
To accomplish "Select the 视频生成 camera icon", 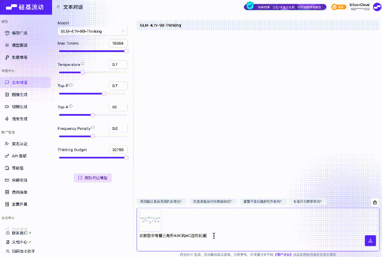I will click(7, 107).
